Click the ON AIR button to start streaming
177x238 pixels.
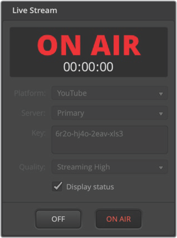(119, 219)
